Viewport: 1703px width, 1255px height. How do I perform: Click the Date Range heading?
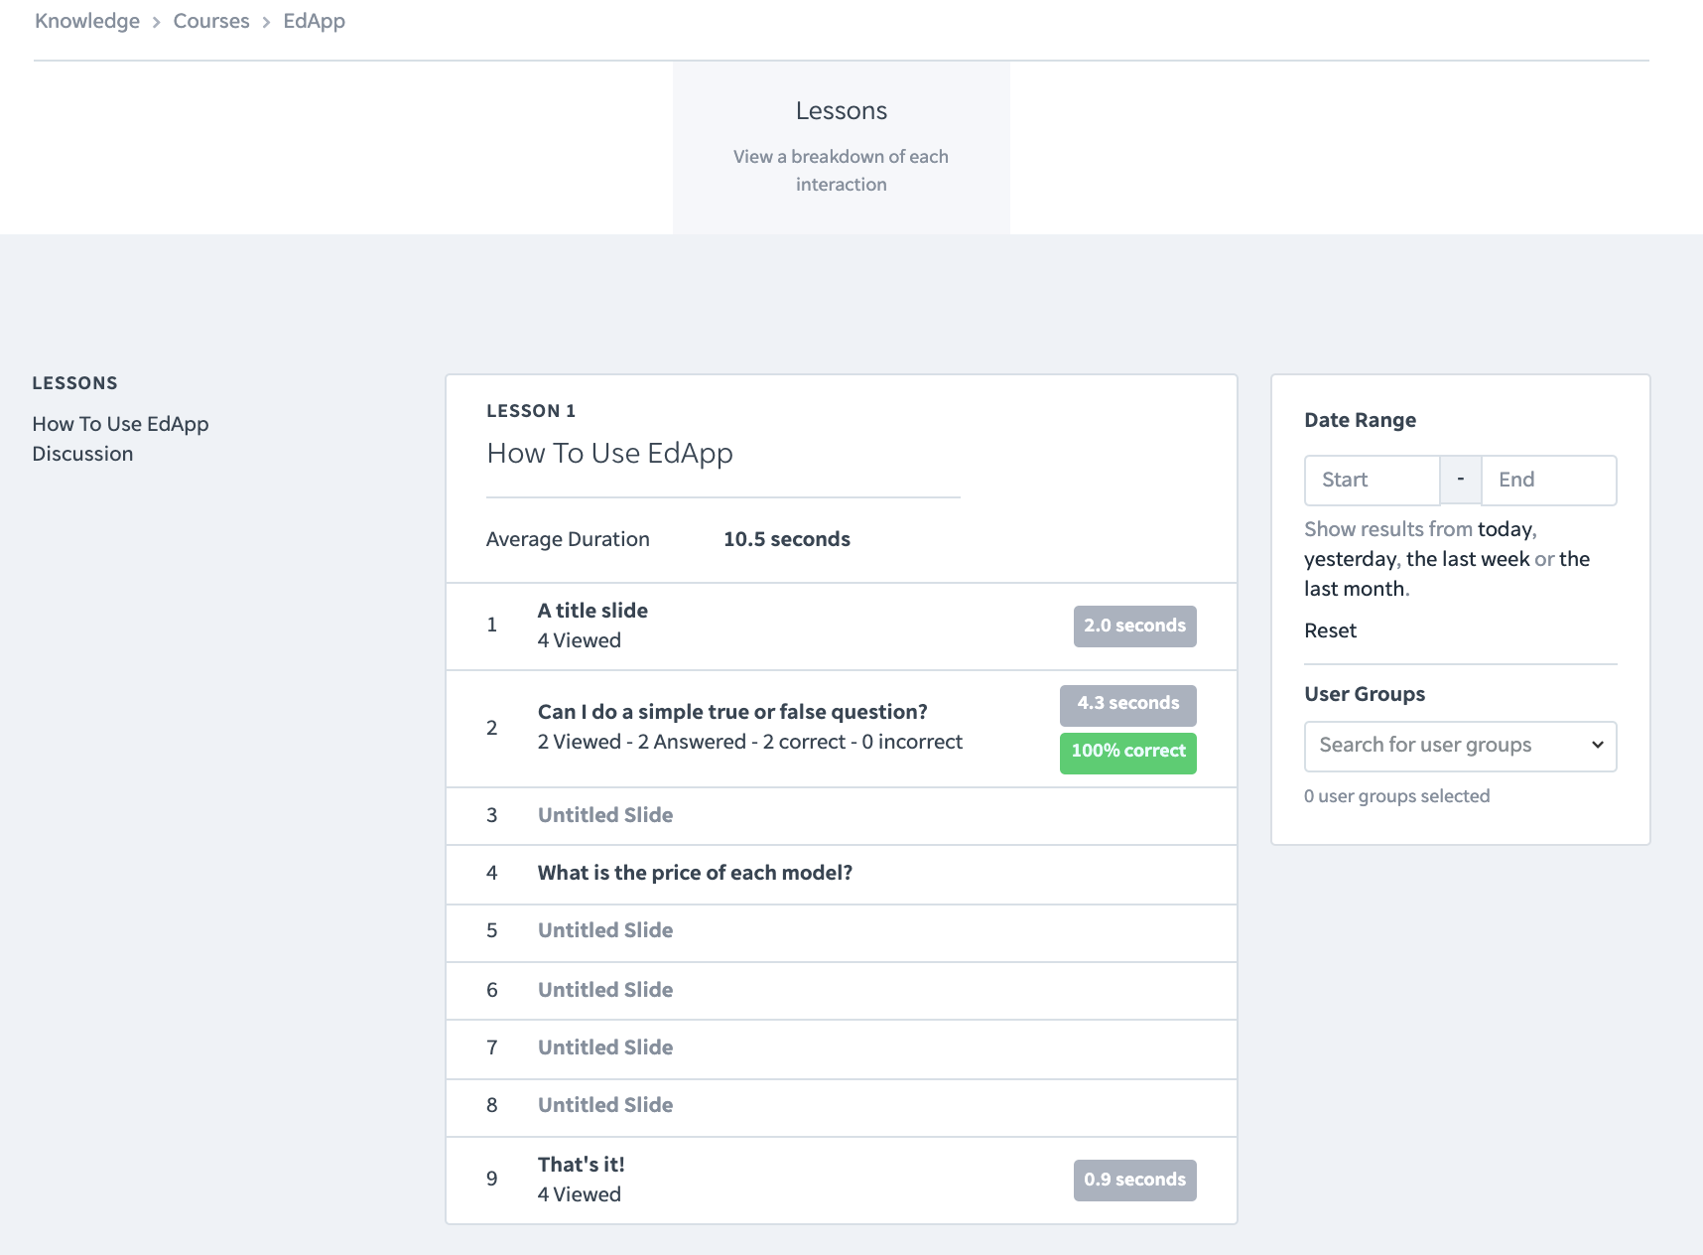coord(1360,420)
